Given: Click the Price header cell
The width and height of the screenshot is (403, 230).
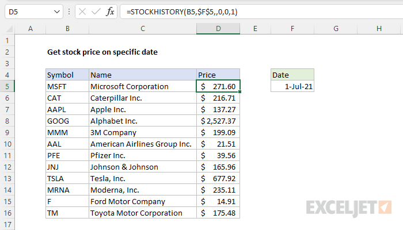Looking at the screenshot, I should point(218,75).
